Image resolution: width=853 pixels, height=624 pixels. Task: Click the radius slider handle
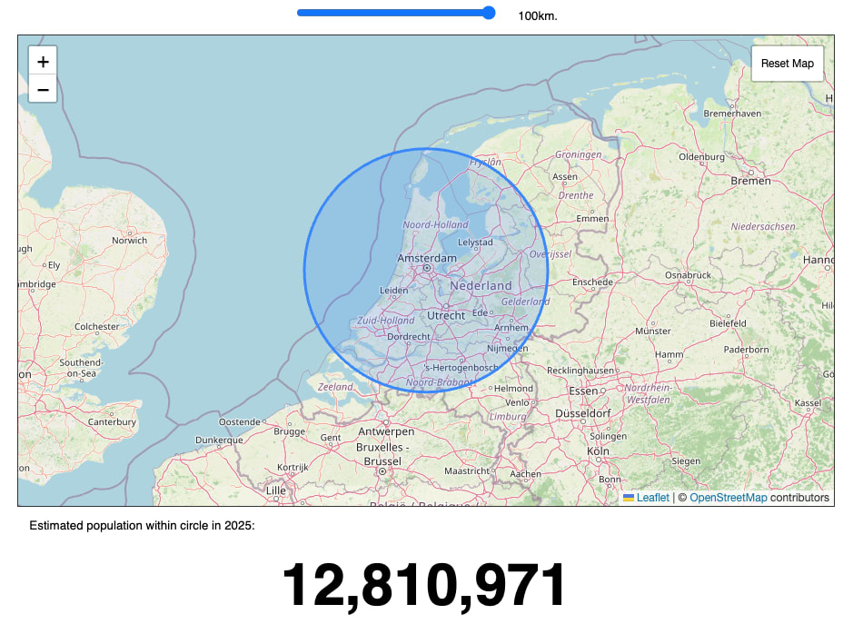[489, 13]
